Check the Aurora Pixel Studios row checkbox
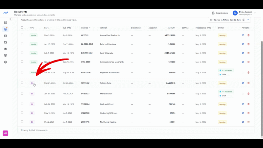 click(x=22, y=35)
